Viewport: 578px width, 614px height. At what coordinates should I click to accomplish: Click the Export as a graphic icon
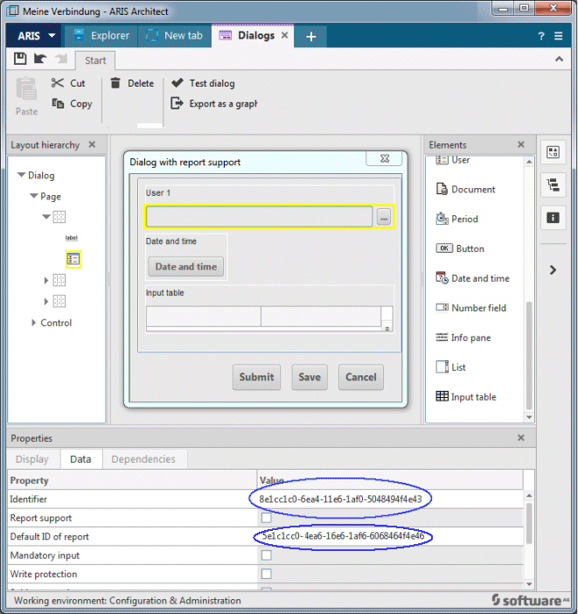click(177, 103)
